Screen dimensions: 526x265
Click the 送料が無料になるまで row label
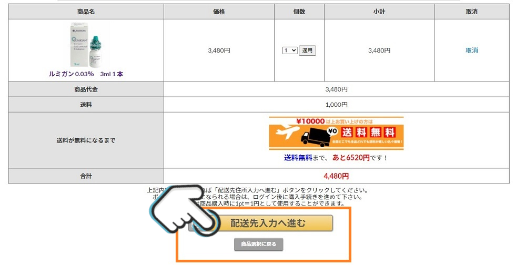(x=86, y=140)
